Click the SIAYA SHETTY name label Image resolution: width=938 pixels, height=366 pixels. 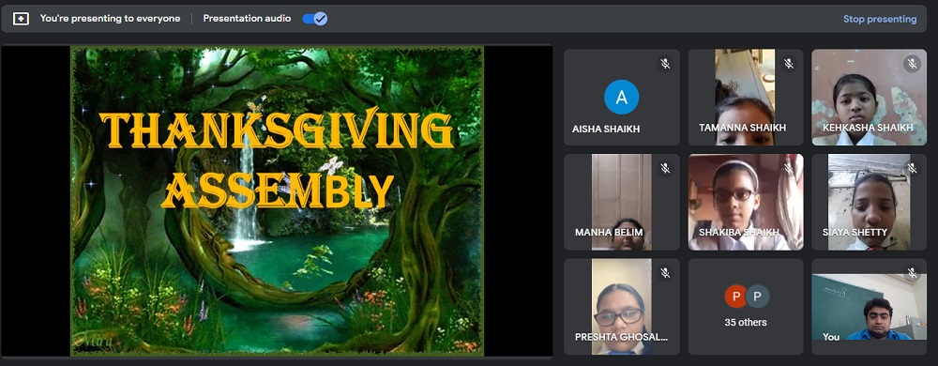pos(855,232)
